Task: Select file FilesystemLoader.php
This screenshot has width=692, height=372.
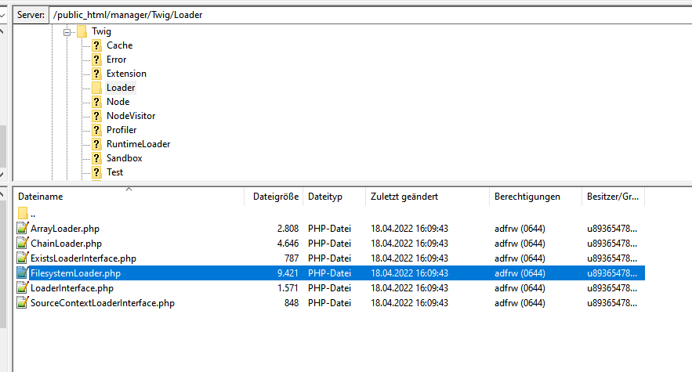Action: click(75, 273)
